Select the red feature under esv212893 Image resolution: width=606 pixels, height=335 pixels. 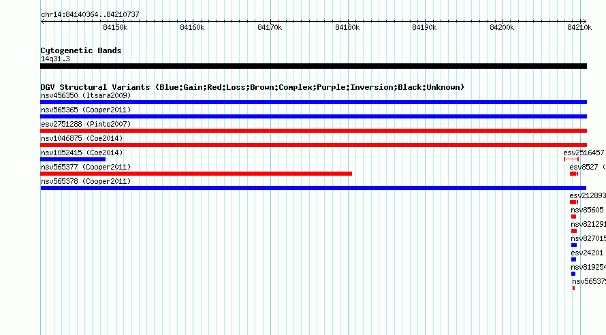tap(574, 202)
